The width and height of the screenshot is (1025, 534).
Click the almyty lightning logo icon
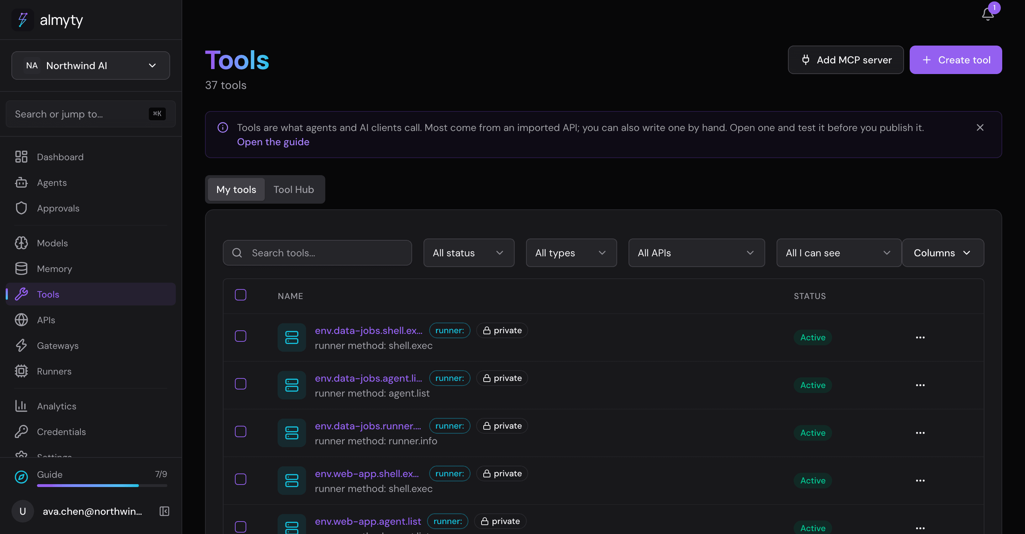23,20
